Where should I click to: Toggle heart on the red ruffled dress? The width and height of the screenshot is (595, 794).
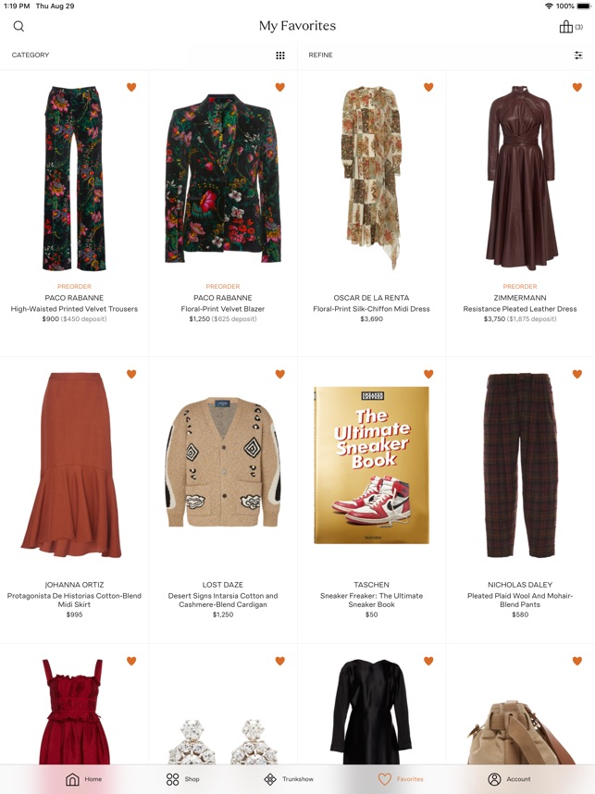coord(131,661)
